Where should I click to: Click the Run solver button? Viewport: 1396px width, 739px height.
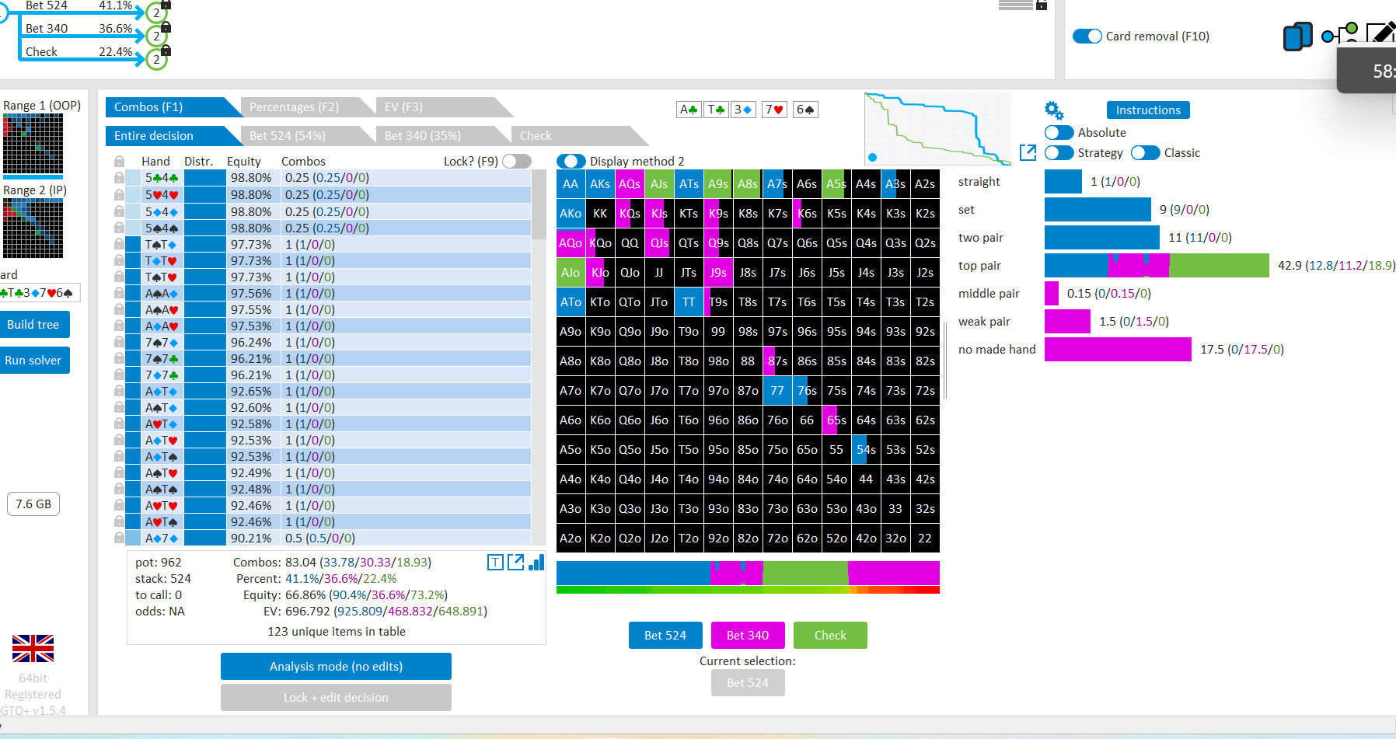[33, 361]
